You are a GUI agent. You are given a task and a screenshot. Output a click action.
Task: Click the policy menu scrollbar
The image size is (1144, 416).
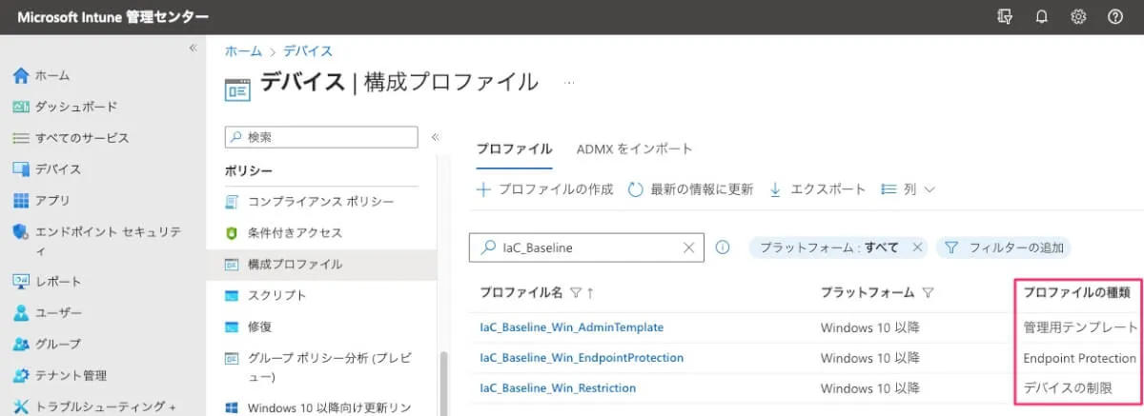[x=441, y=385]
